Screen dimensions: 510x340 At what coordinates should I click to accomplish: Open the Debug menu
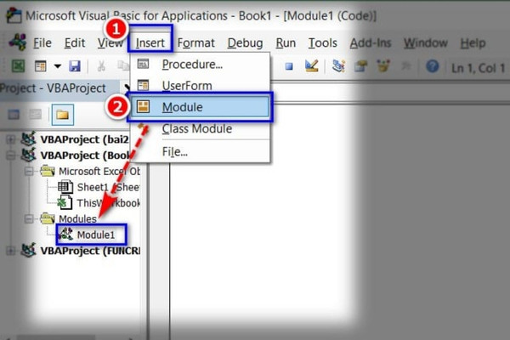246,43
